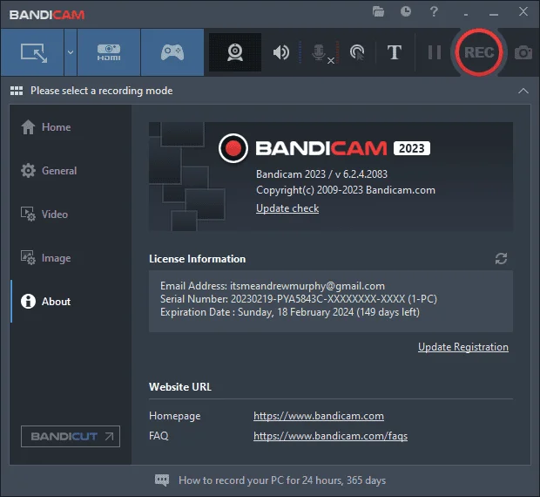
Task: Click the Bandicam version number text
Action: point(321,174)
